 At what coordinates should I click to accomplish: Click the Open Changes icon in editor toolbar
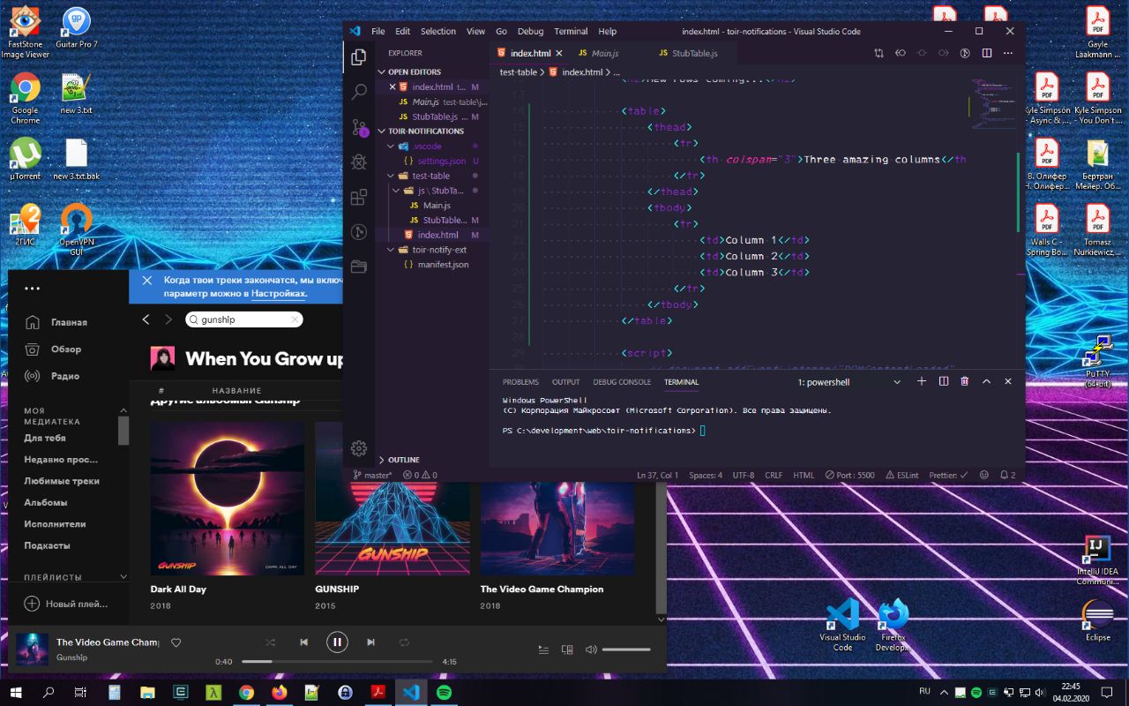[879, 53]
